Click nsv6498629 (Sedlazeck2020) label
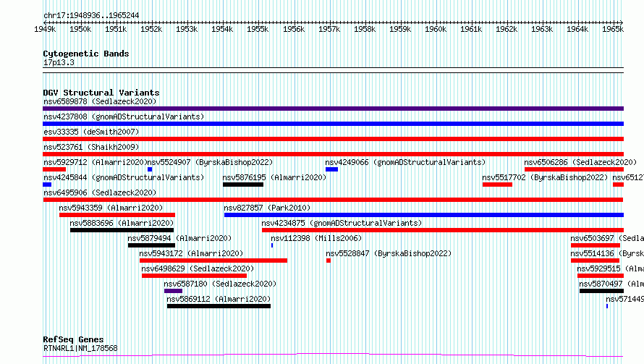Image resolution: width=644 pixels, height=364 pixels. 198,268
